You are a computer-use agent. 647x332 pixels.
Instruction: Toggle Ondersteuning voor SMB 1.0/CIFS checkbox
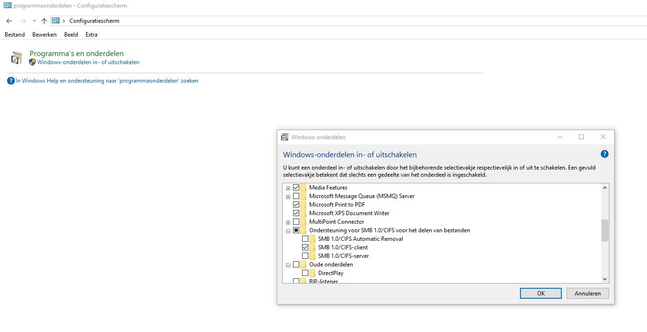click(x=296, y=230)
